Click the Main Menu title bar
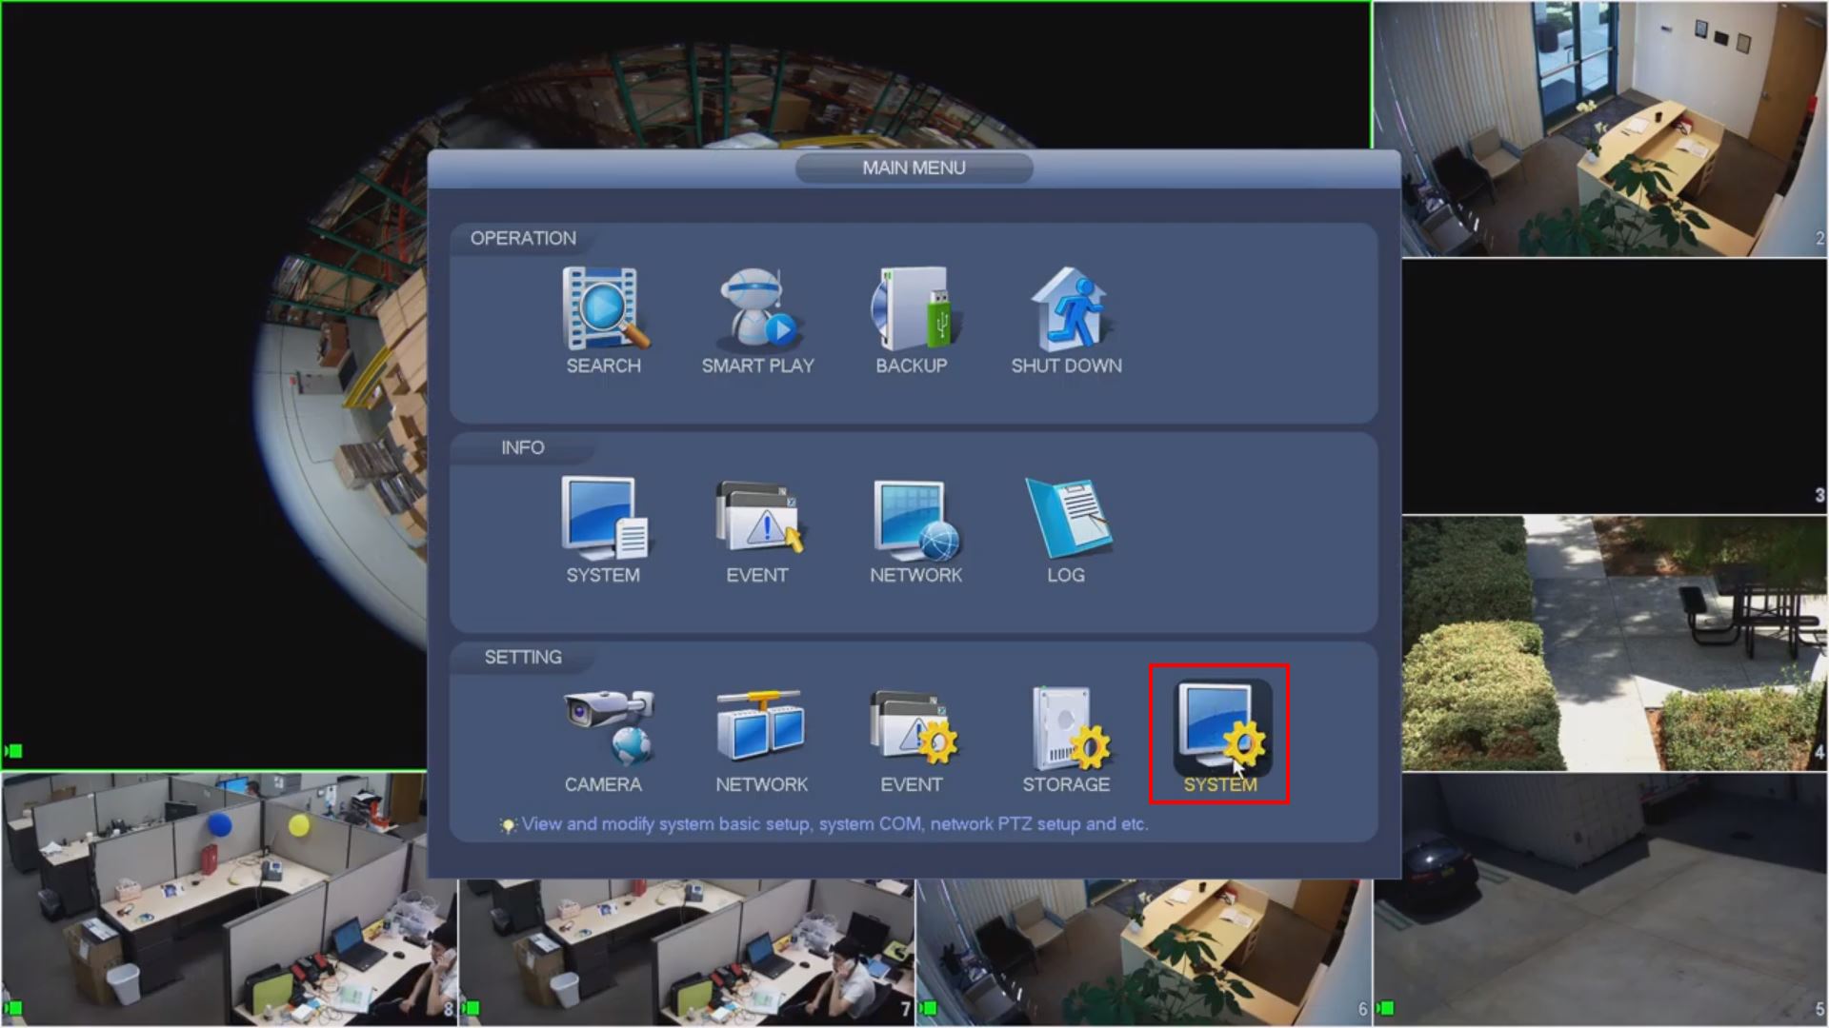Viewport: 1829px width, 1028px height. 914,168
